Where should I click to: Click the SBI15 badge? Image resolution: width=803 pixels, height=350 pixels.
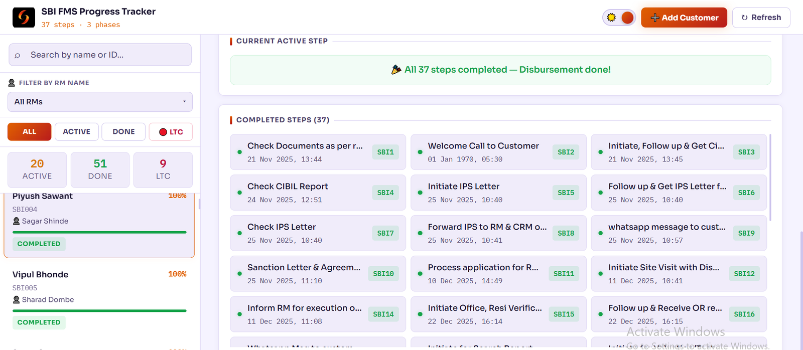pyautogui.click(x=564, y=314)
